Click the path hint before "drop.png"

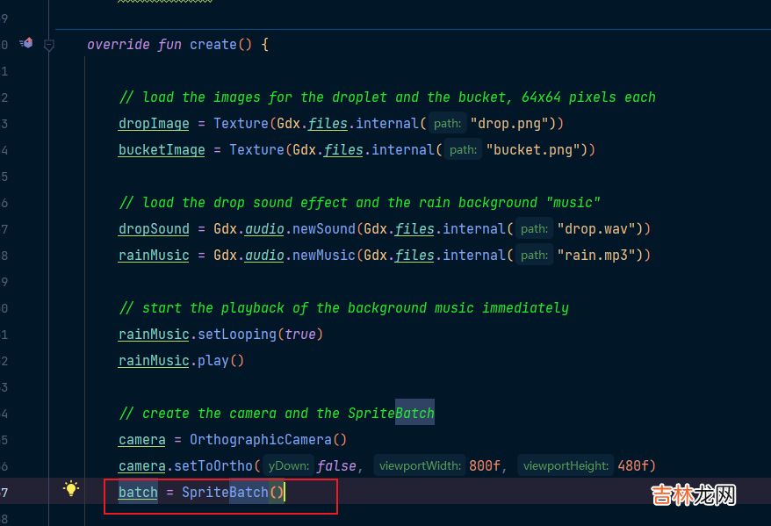click(448, 123)
